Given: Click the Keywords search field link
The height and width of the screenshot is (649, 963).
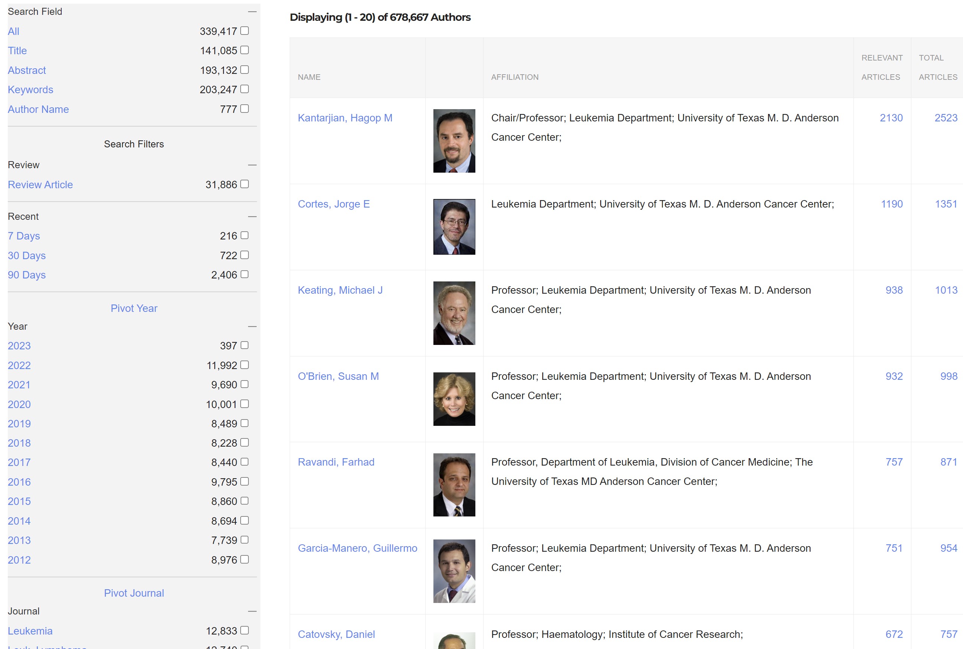Looking at the screenshot, I should 30,90.
